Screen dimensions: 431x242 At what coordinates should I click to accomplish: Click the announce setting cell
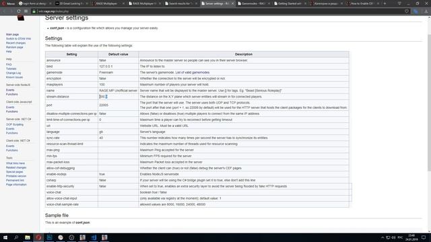point(71,61)
